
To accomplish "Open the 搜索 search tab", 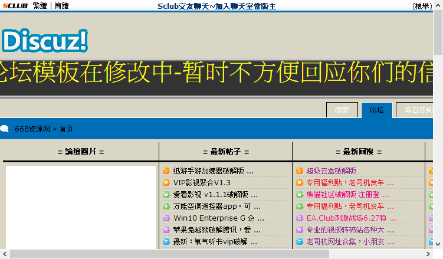I will 342,110.
